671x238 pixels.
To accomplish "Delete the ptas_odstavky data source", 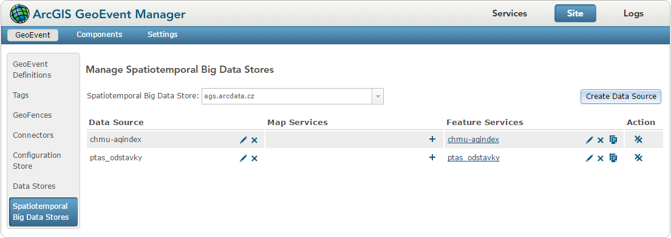I will tap(254, 158).
